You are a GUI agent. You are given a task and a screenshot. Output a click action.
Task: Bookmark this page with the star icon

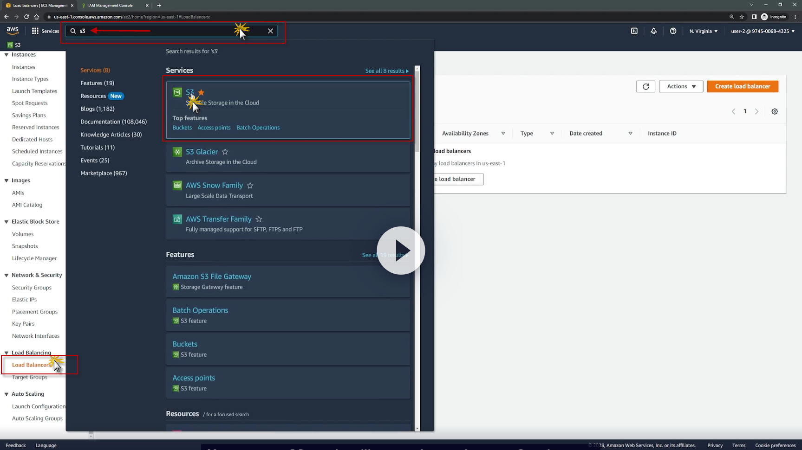[x=742, y=17]
